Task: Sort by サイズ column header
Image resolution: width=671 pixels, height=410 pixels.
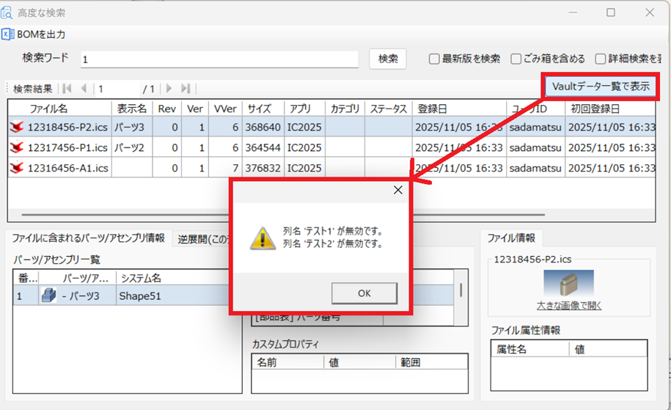Action: (x=263, y=109)
